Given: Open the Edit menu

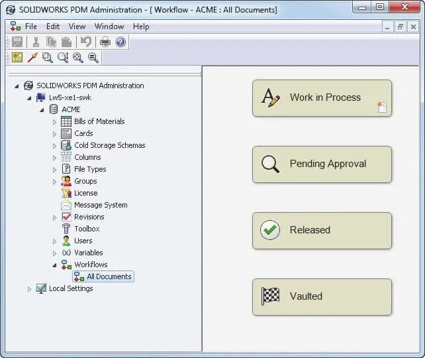Looking at the screenshot, I should 52,27.
